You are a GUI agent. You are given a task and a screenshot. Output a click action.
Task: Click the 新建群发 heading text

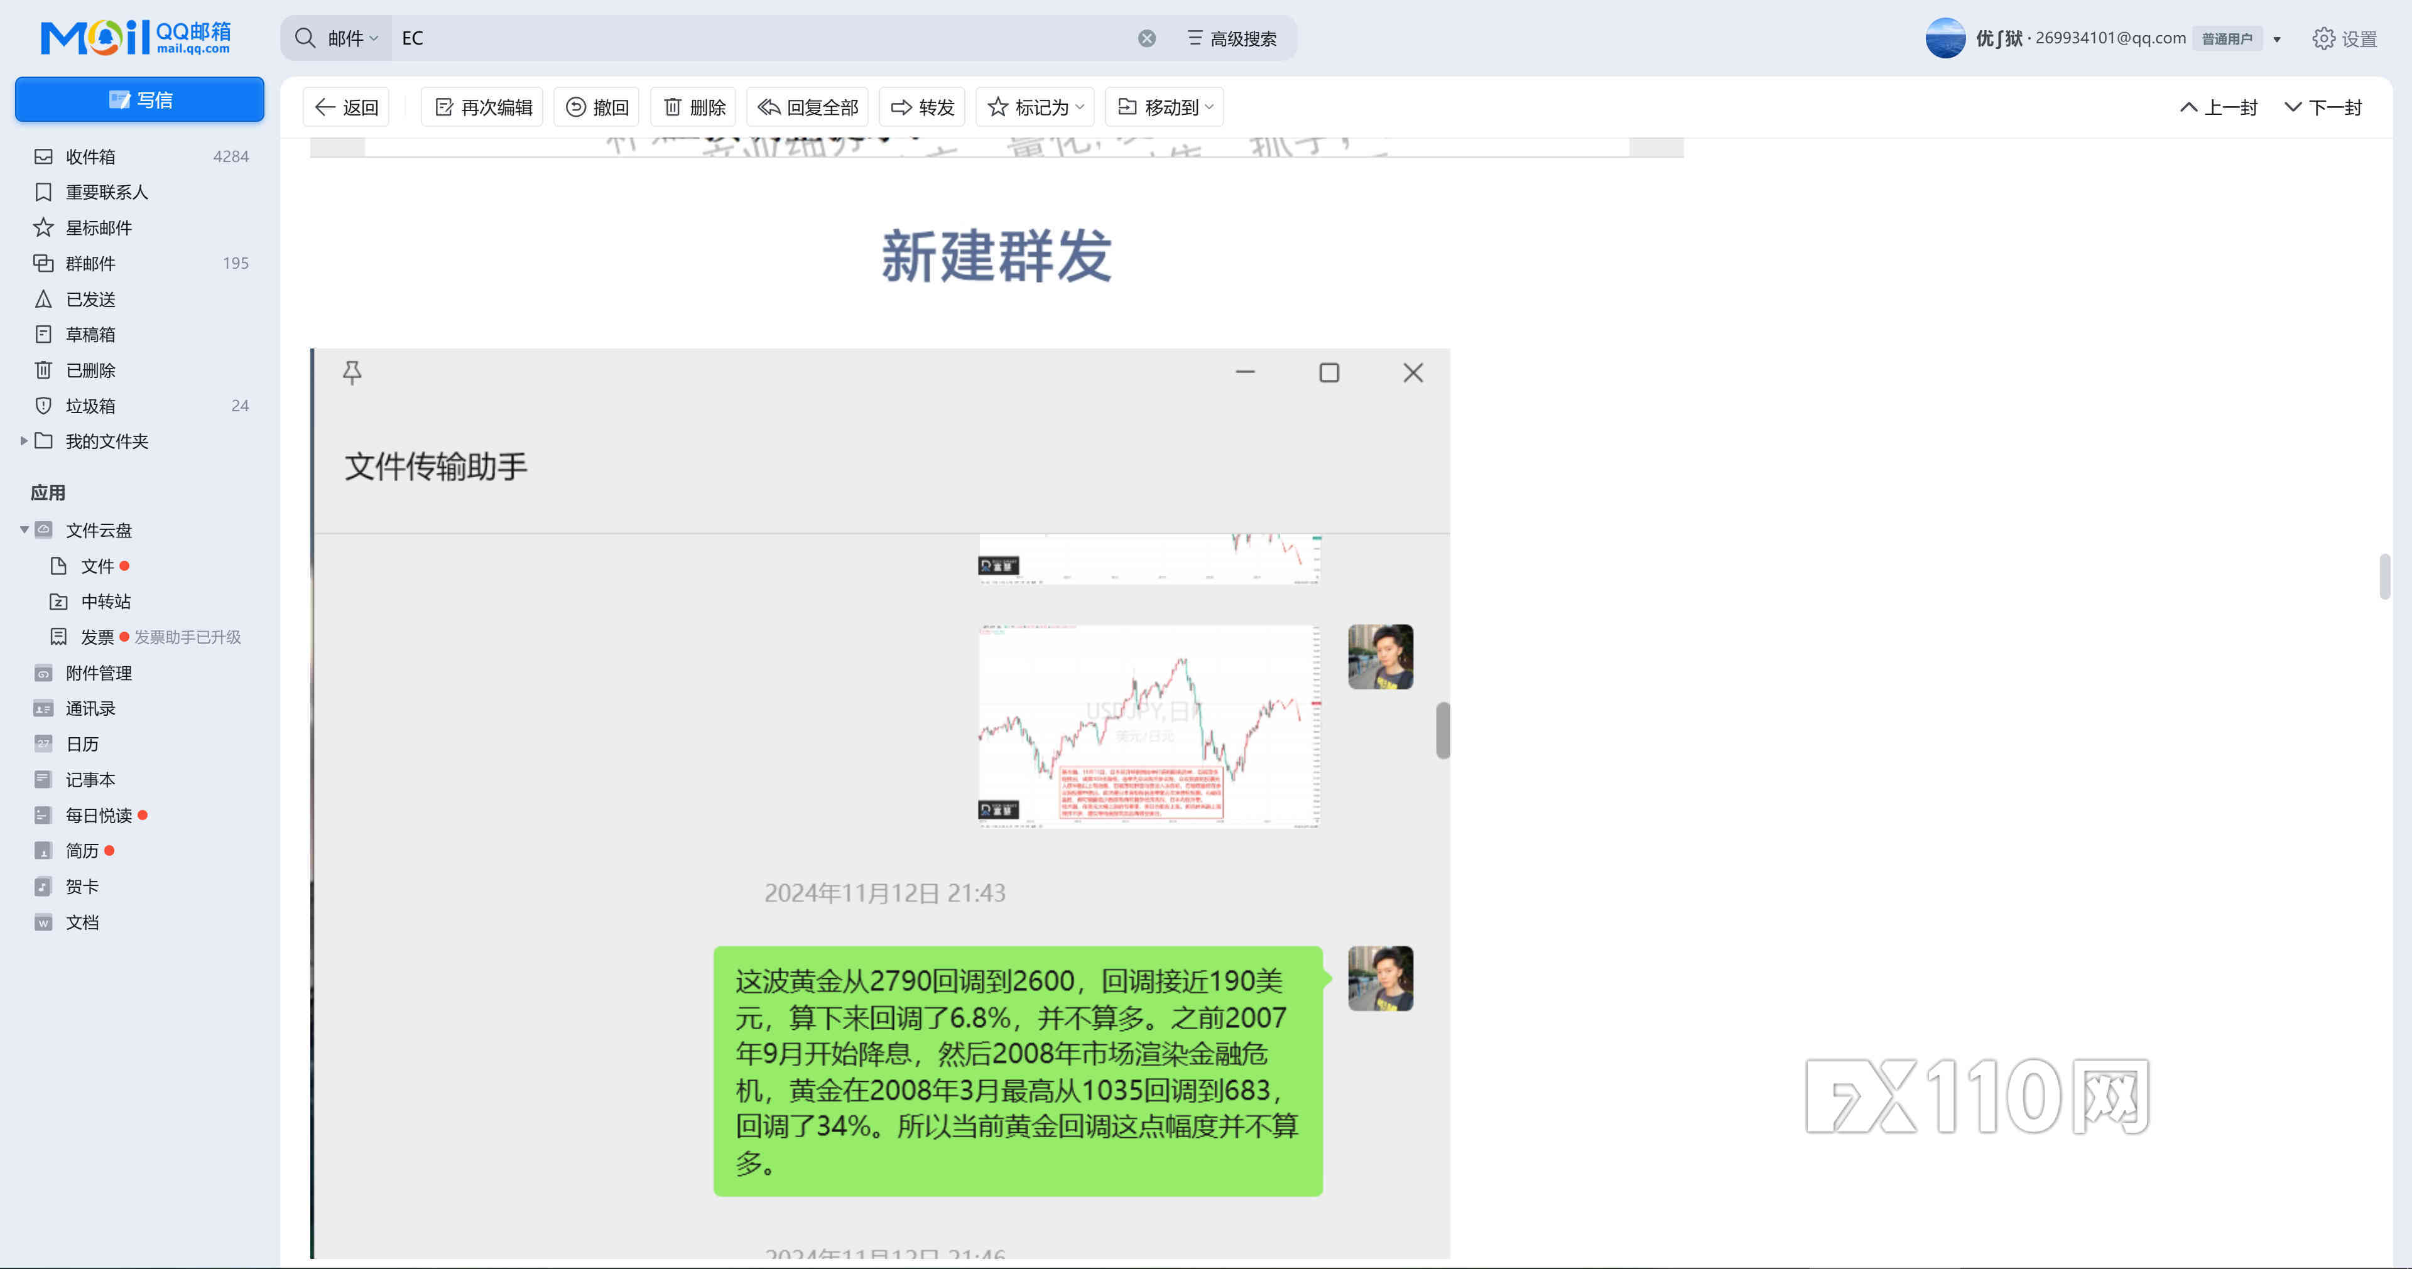click(x=996, y=256)
